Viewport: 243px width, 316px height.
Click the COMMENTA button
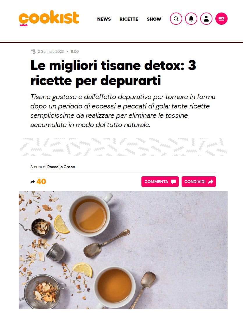pyautogui.click(x=160, y=182)
